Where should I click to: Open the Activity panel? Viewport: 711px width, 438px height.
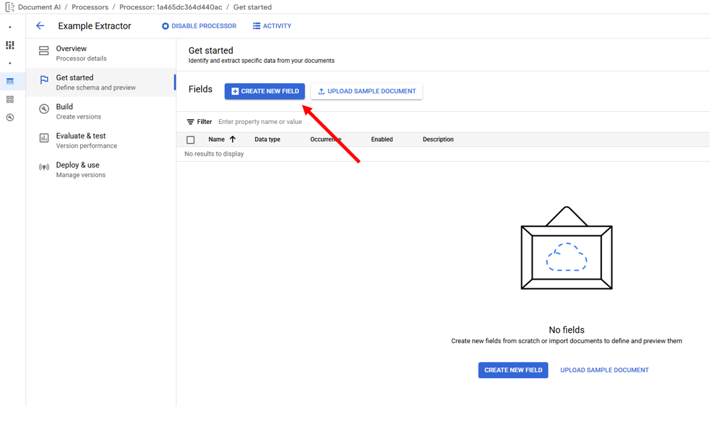click(x=272, y=26)
